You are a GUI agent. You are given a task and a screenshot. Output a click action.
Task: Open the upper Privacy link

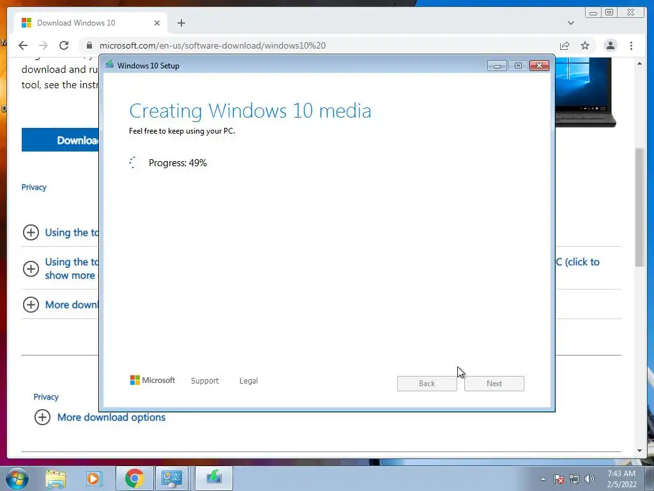pyautogui.click(x=34, y=187)
